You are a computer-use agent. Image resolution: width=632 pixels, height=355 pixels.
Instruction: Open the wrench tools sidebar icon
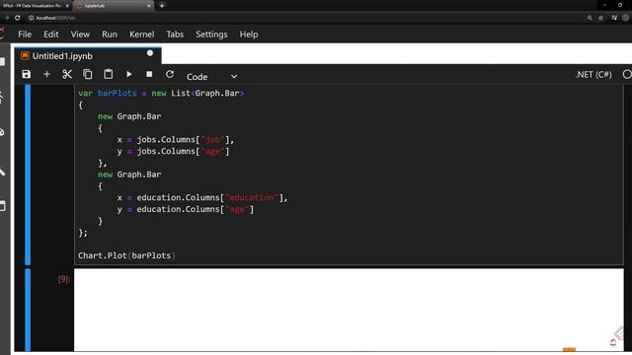(x=2, y=172)
